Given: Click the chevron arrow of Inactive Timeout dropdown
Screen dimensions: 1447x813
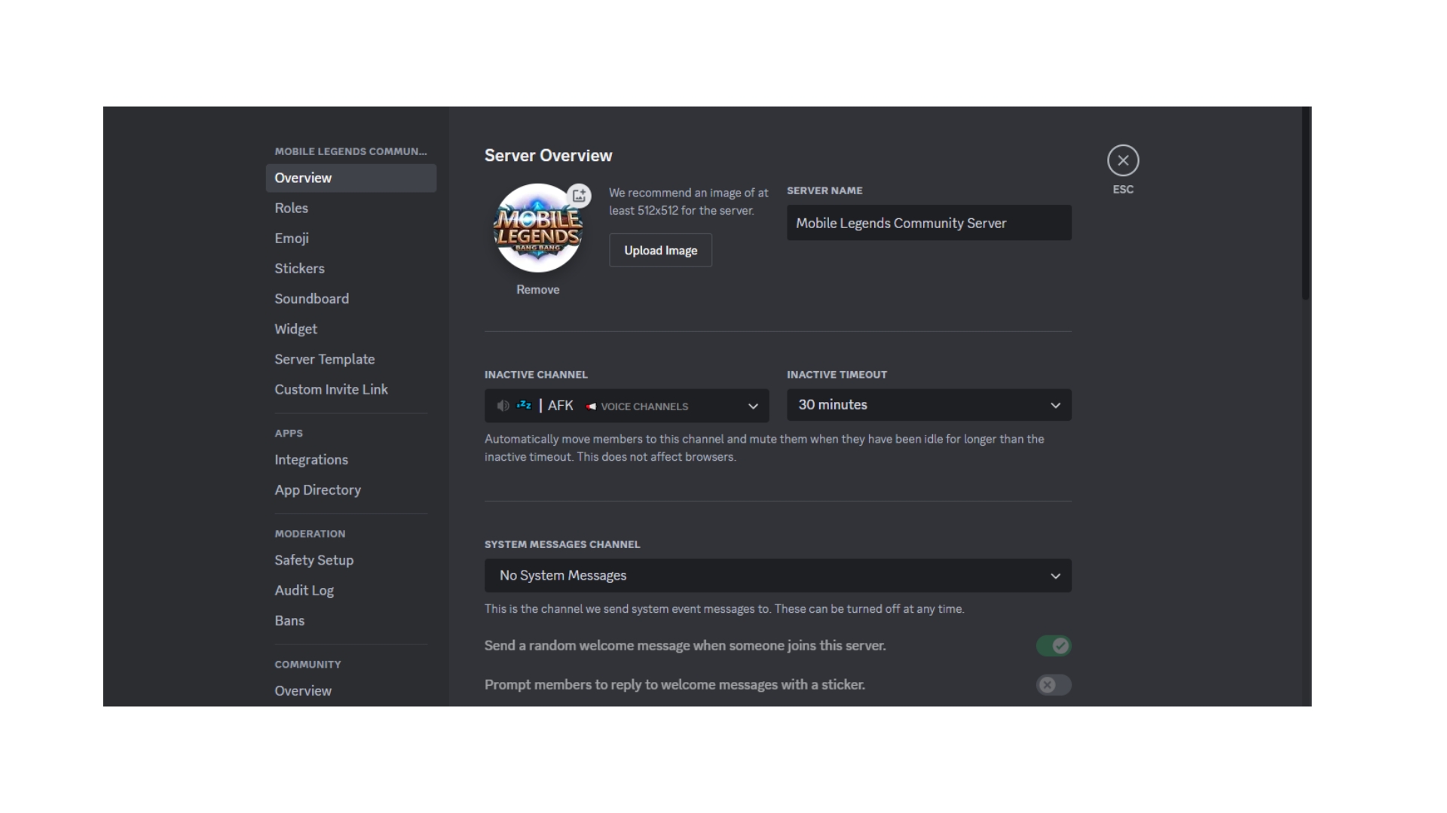Looking at the screenshot, I should coord(1055,406).
